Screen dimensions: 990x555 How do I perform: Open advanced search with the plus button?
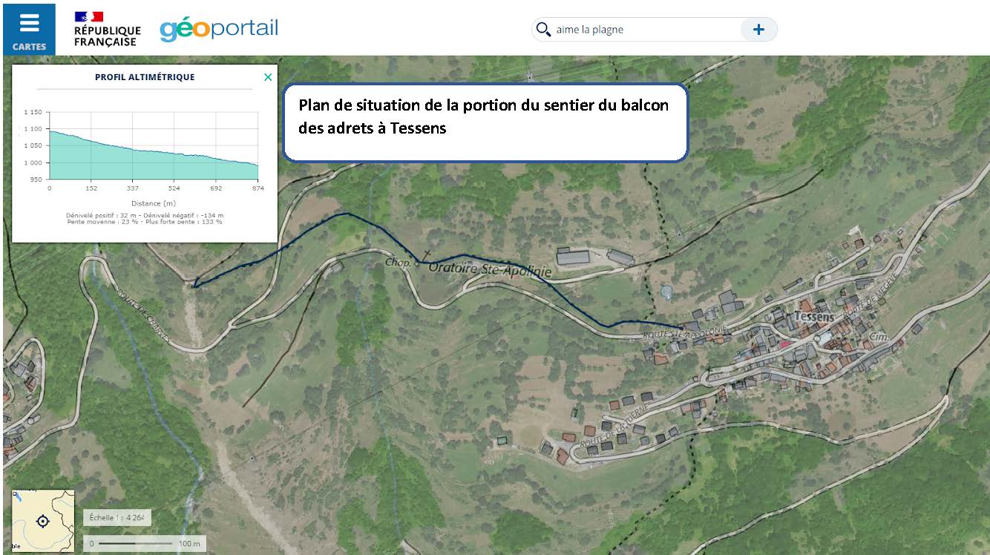758,30
